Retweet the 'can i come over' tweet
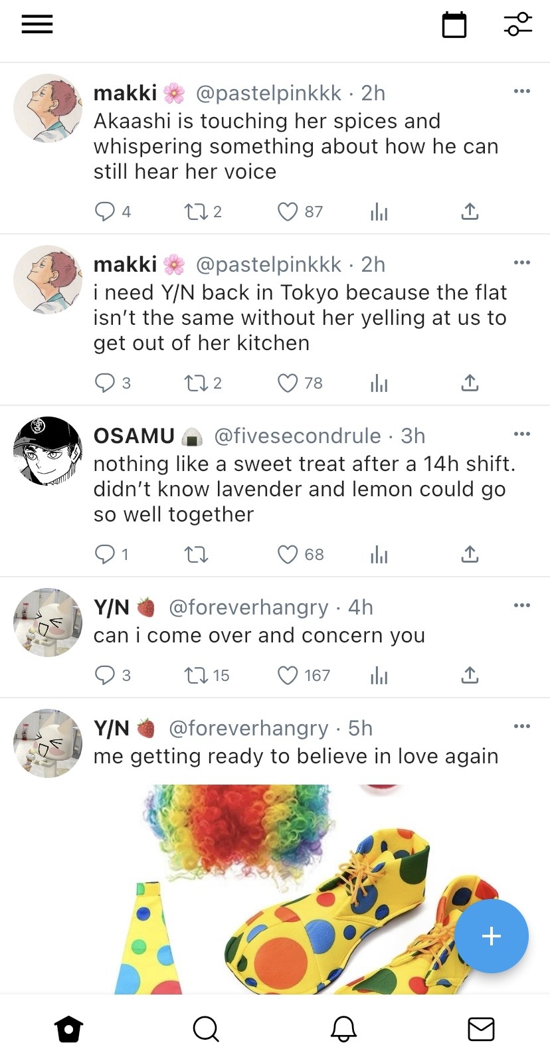This screenshot has width=550, height=1051. pyautogui.click(x=196, y=676)
